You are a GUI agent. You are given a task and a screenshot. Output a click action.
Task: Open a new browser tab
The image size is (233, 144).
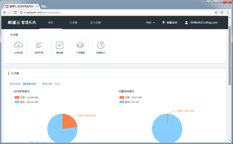[43, 7]
